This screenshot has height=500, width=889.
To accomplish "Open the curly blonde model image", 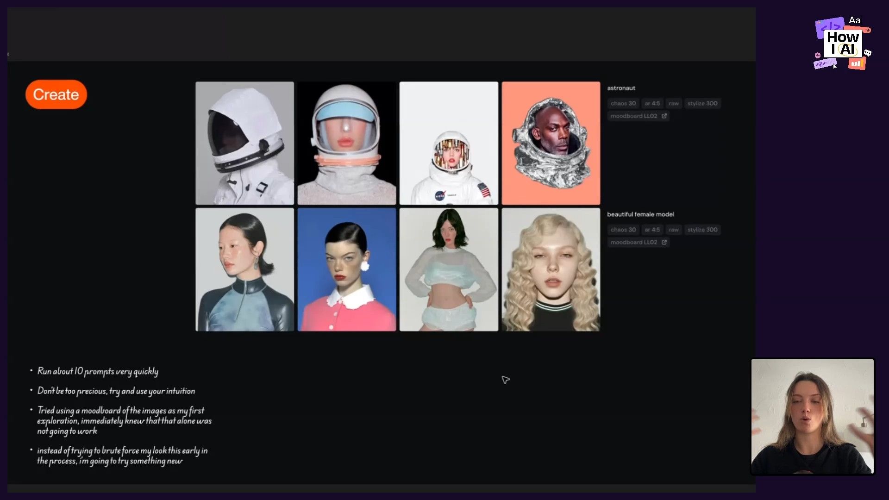I will [551, 269].
